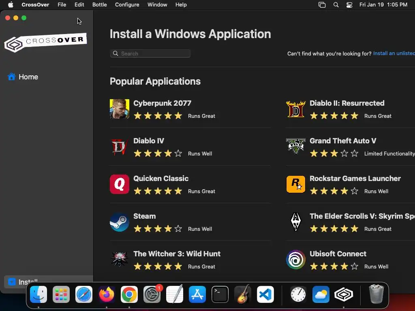Open System Settings from the dock
Image resolution: width=415 pixels, height=311 pixels.
tap(152, 294)
